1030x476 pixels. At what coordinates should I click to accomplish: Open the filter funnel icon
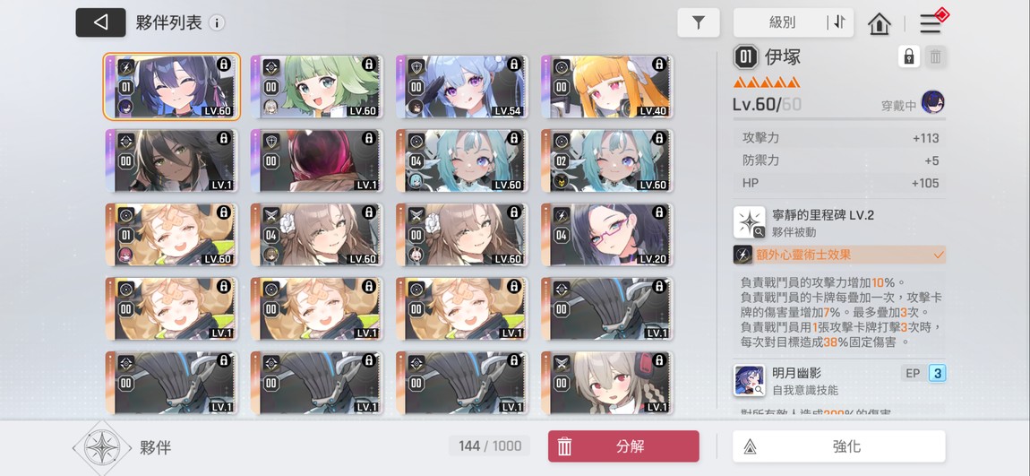(x=699, y=22)
